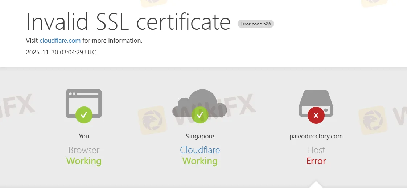Click the Singapore location text
This screenshot has width=407, height=189.
pos(200,136)
